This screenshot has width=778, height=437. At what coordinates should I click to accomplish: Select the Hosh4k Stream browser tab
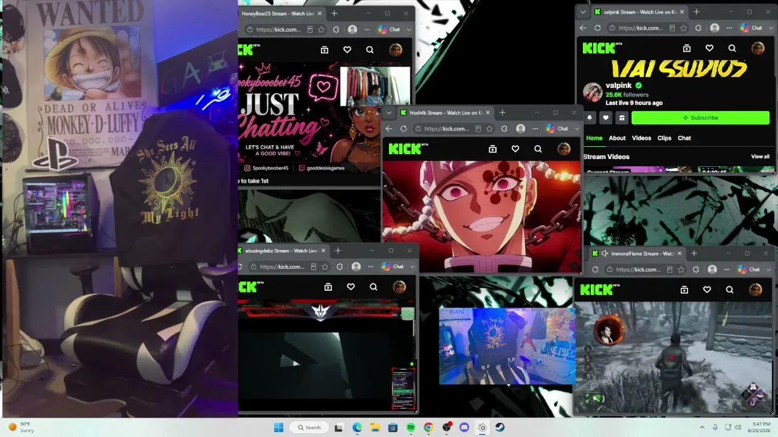coord(445,112)
